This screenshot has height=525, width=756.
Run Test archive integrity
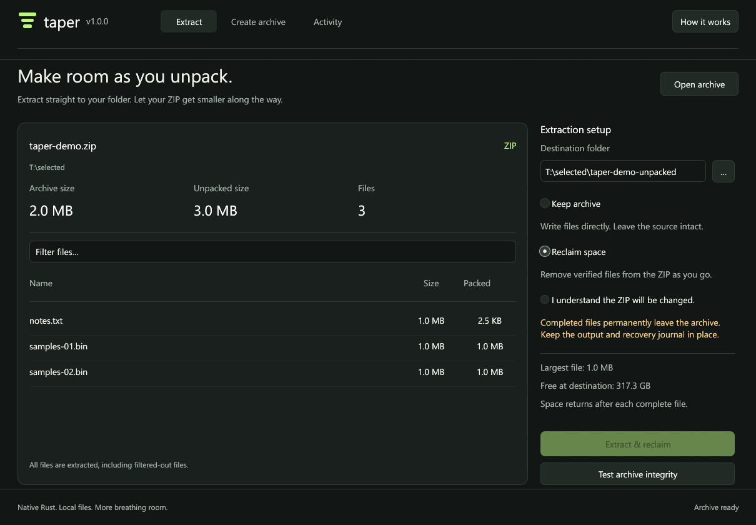click(x=637, y=474)
